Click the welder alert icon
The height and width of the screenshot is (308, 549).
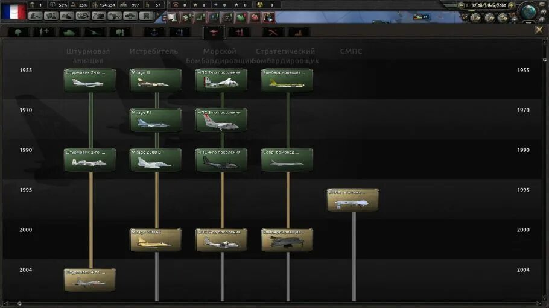(268, 17)
